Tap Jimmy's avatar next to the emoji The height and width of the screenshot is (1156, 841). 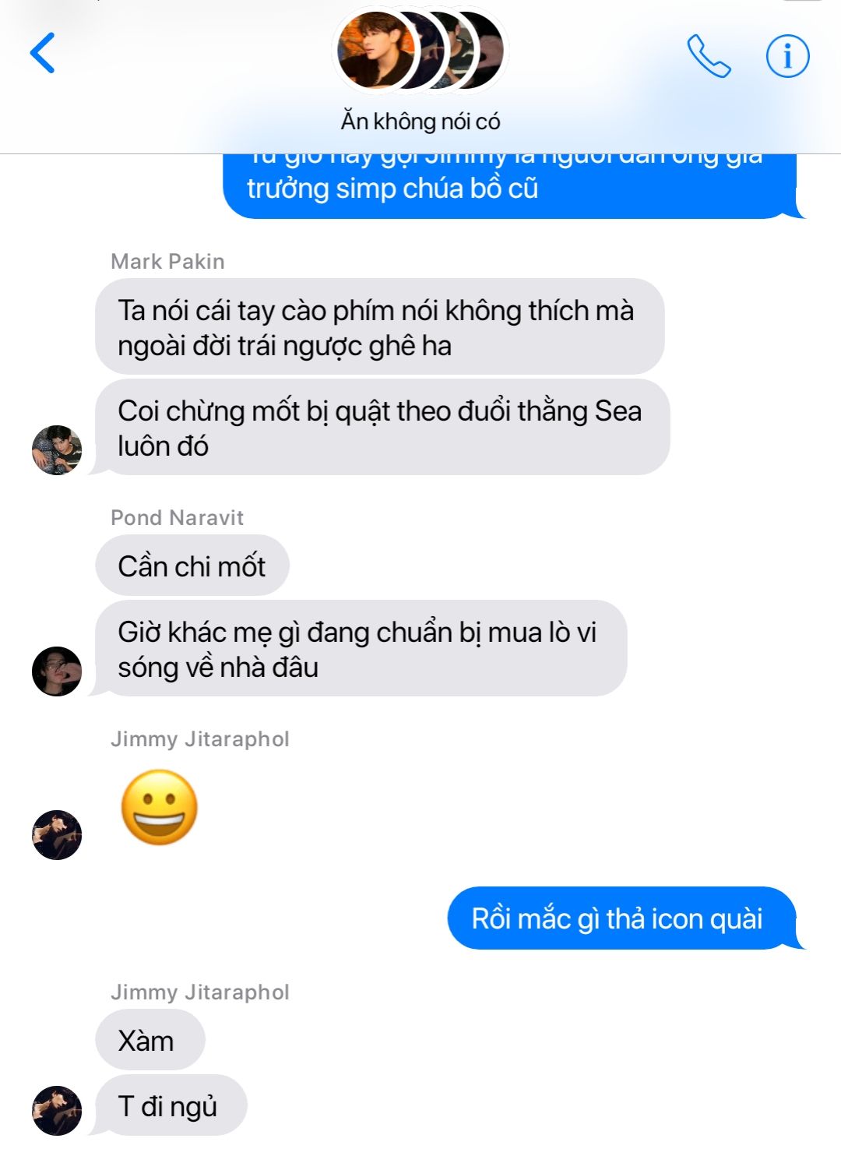pyautogui.click(x=57, y=835)
